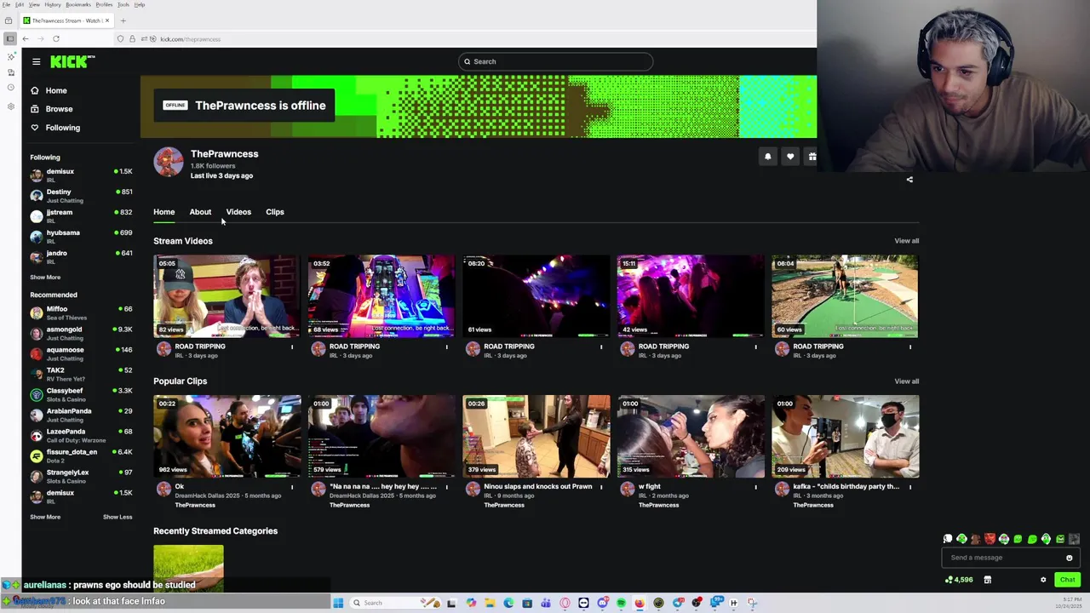
Task: Open the History menu in Firefox
Action: tap(52, 4)
